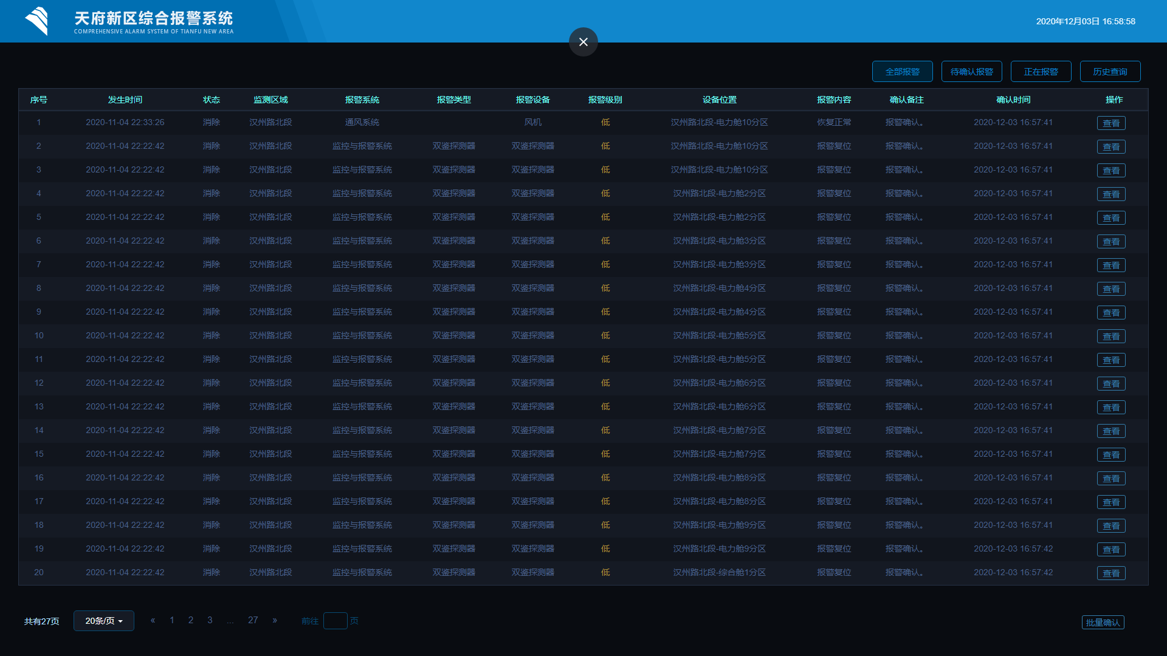
Task: Click pagination ellipsis for more pages
Action: tap(230, 621)
